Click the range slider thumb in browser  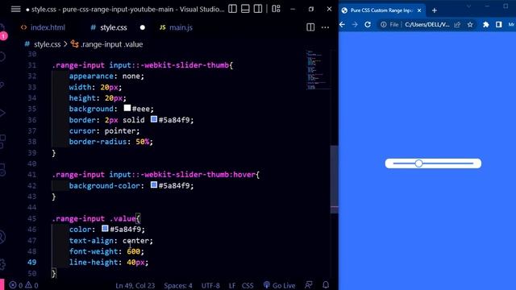[418, 164]
